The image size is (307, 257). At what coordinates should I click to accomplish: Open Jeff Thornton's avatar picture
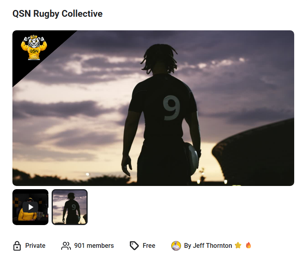(x=176, y=246)
